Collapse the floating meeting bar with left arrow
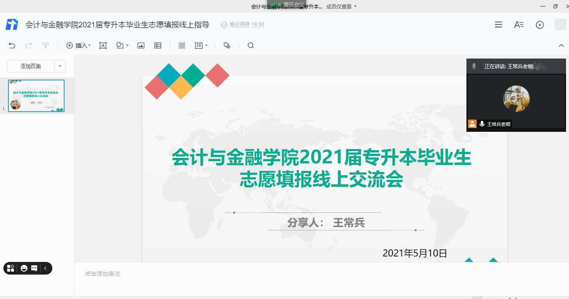This screenshot has width=569, height=299. click(x=46, y=268)
